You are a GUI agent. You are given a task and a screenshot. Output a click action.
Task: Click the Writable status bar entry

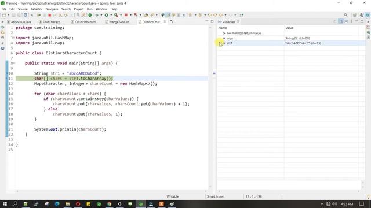click(x=173, y=196)
